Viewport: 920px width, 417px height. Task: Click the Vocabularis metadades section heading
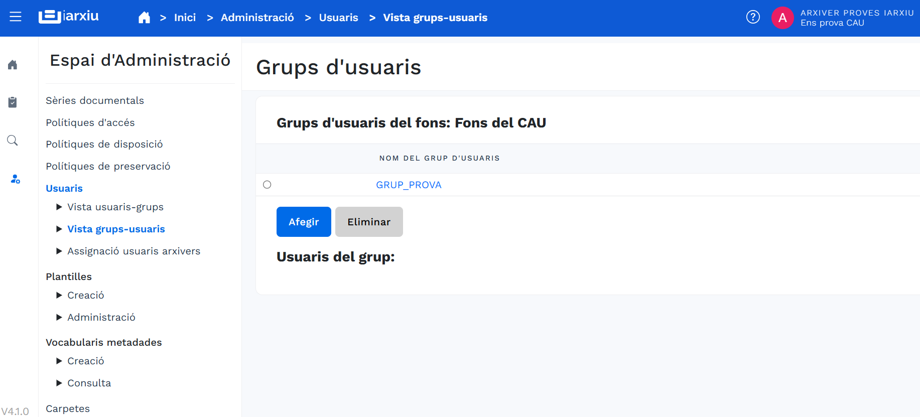pyautogui.click(x=104, y=342)
